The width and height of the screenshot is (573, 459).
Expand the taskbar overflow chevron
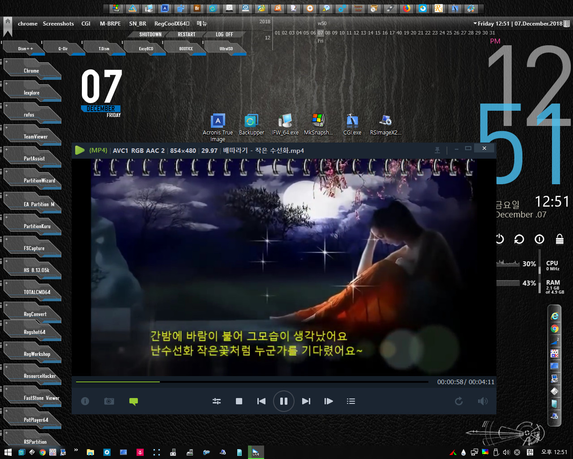click(76, 450)
